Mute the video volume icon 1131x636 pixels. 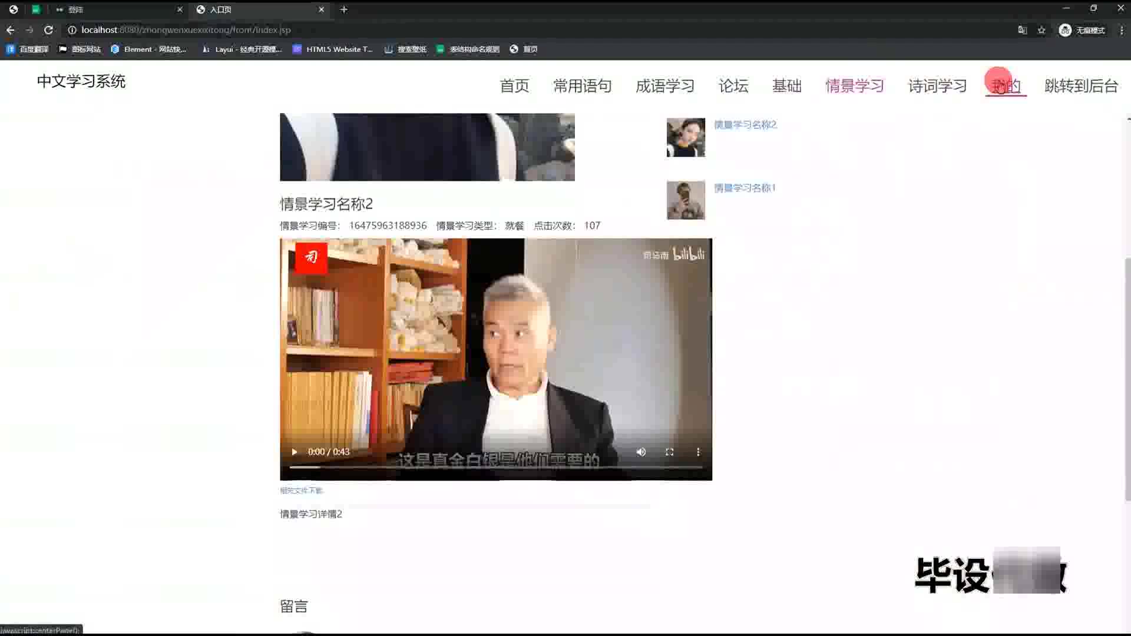pyautogui.click(x=641, y=452)
